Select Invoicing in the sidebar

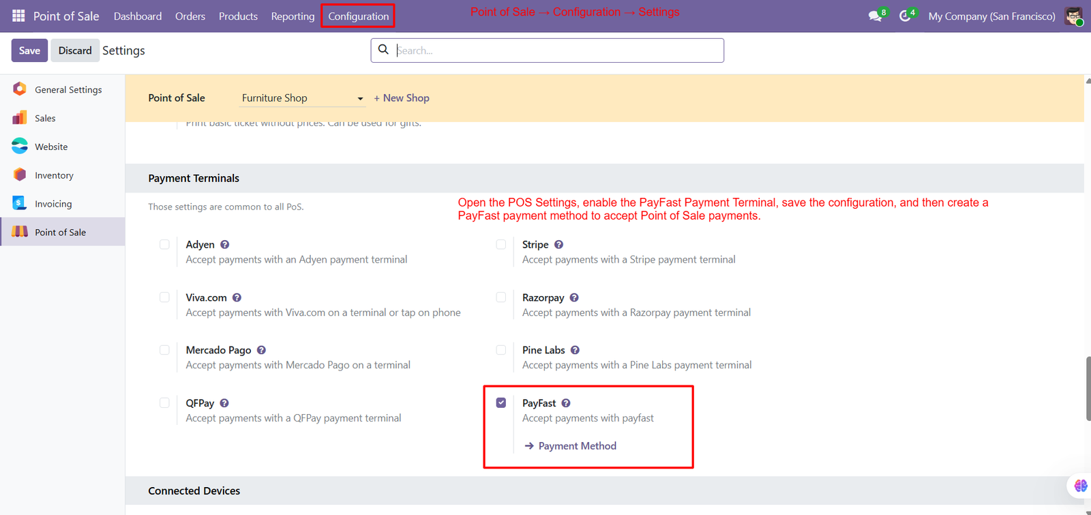(x=63, y=203)
